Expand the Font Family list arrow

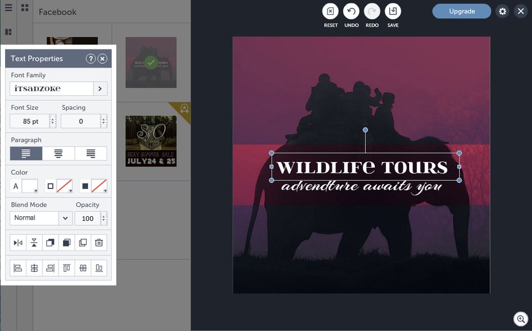100,88
